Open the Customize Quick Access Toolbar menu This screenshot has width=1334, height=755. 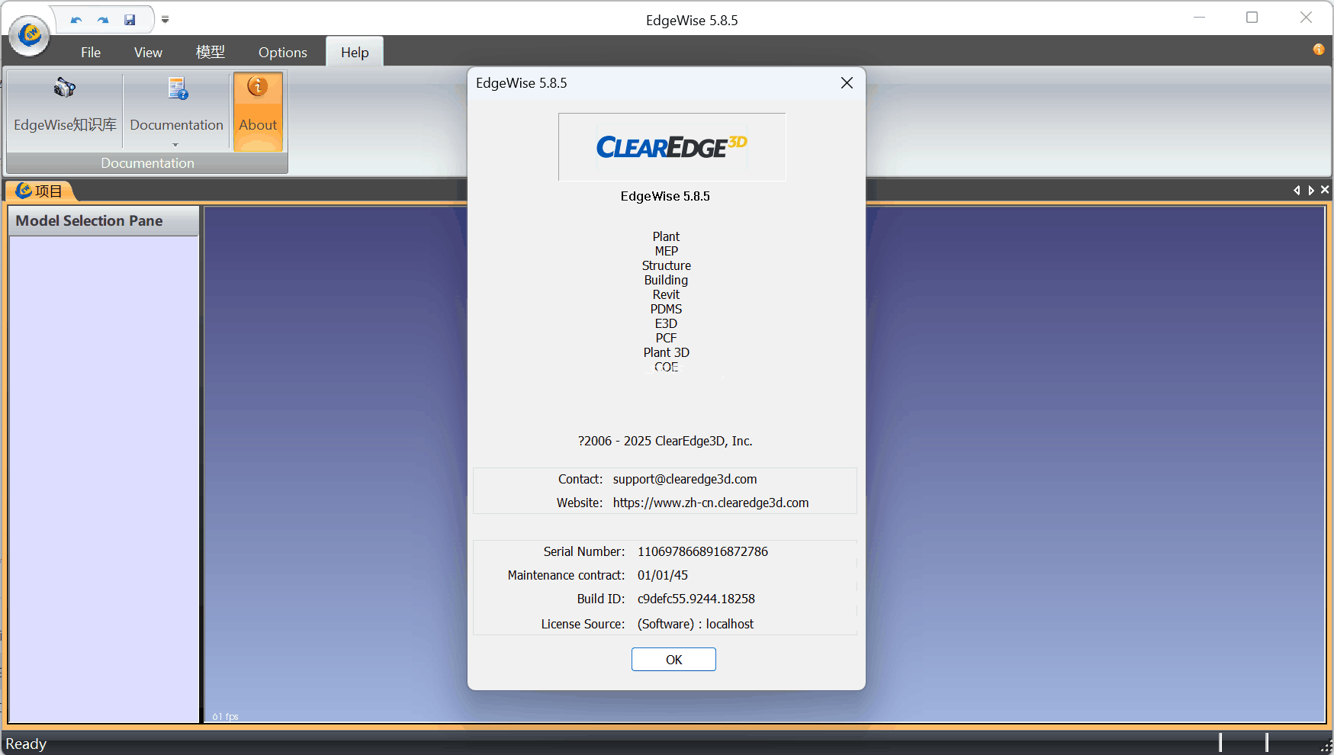[165, 19]
